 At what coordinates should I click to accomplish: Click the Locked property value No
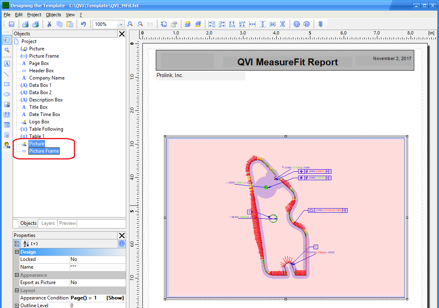[x=98, y=259]
